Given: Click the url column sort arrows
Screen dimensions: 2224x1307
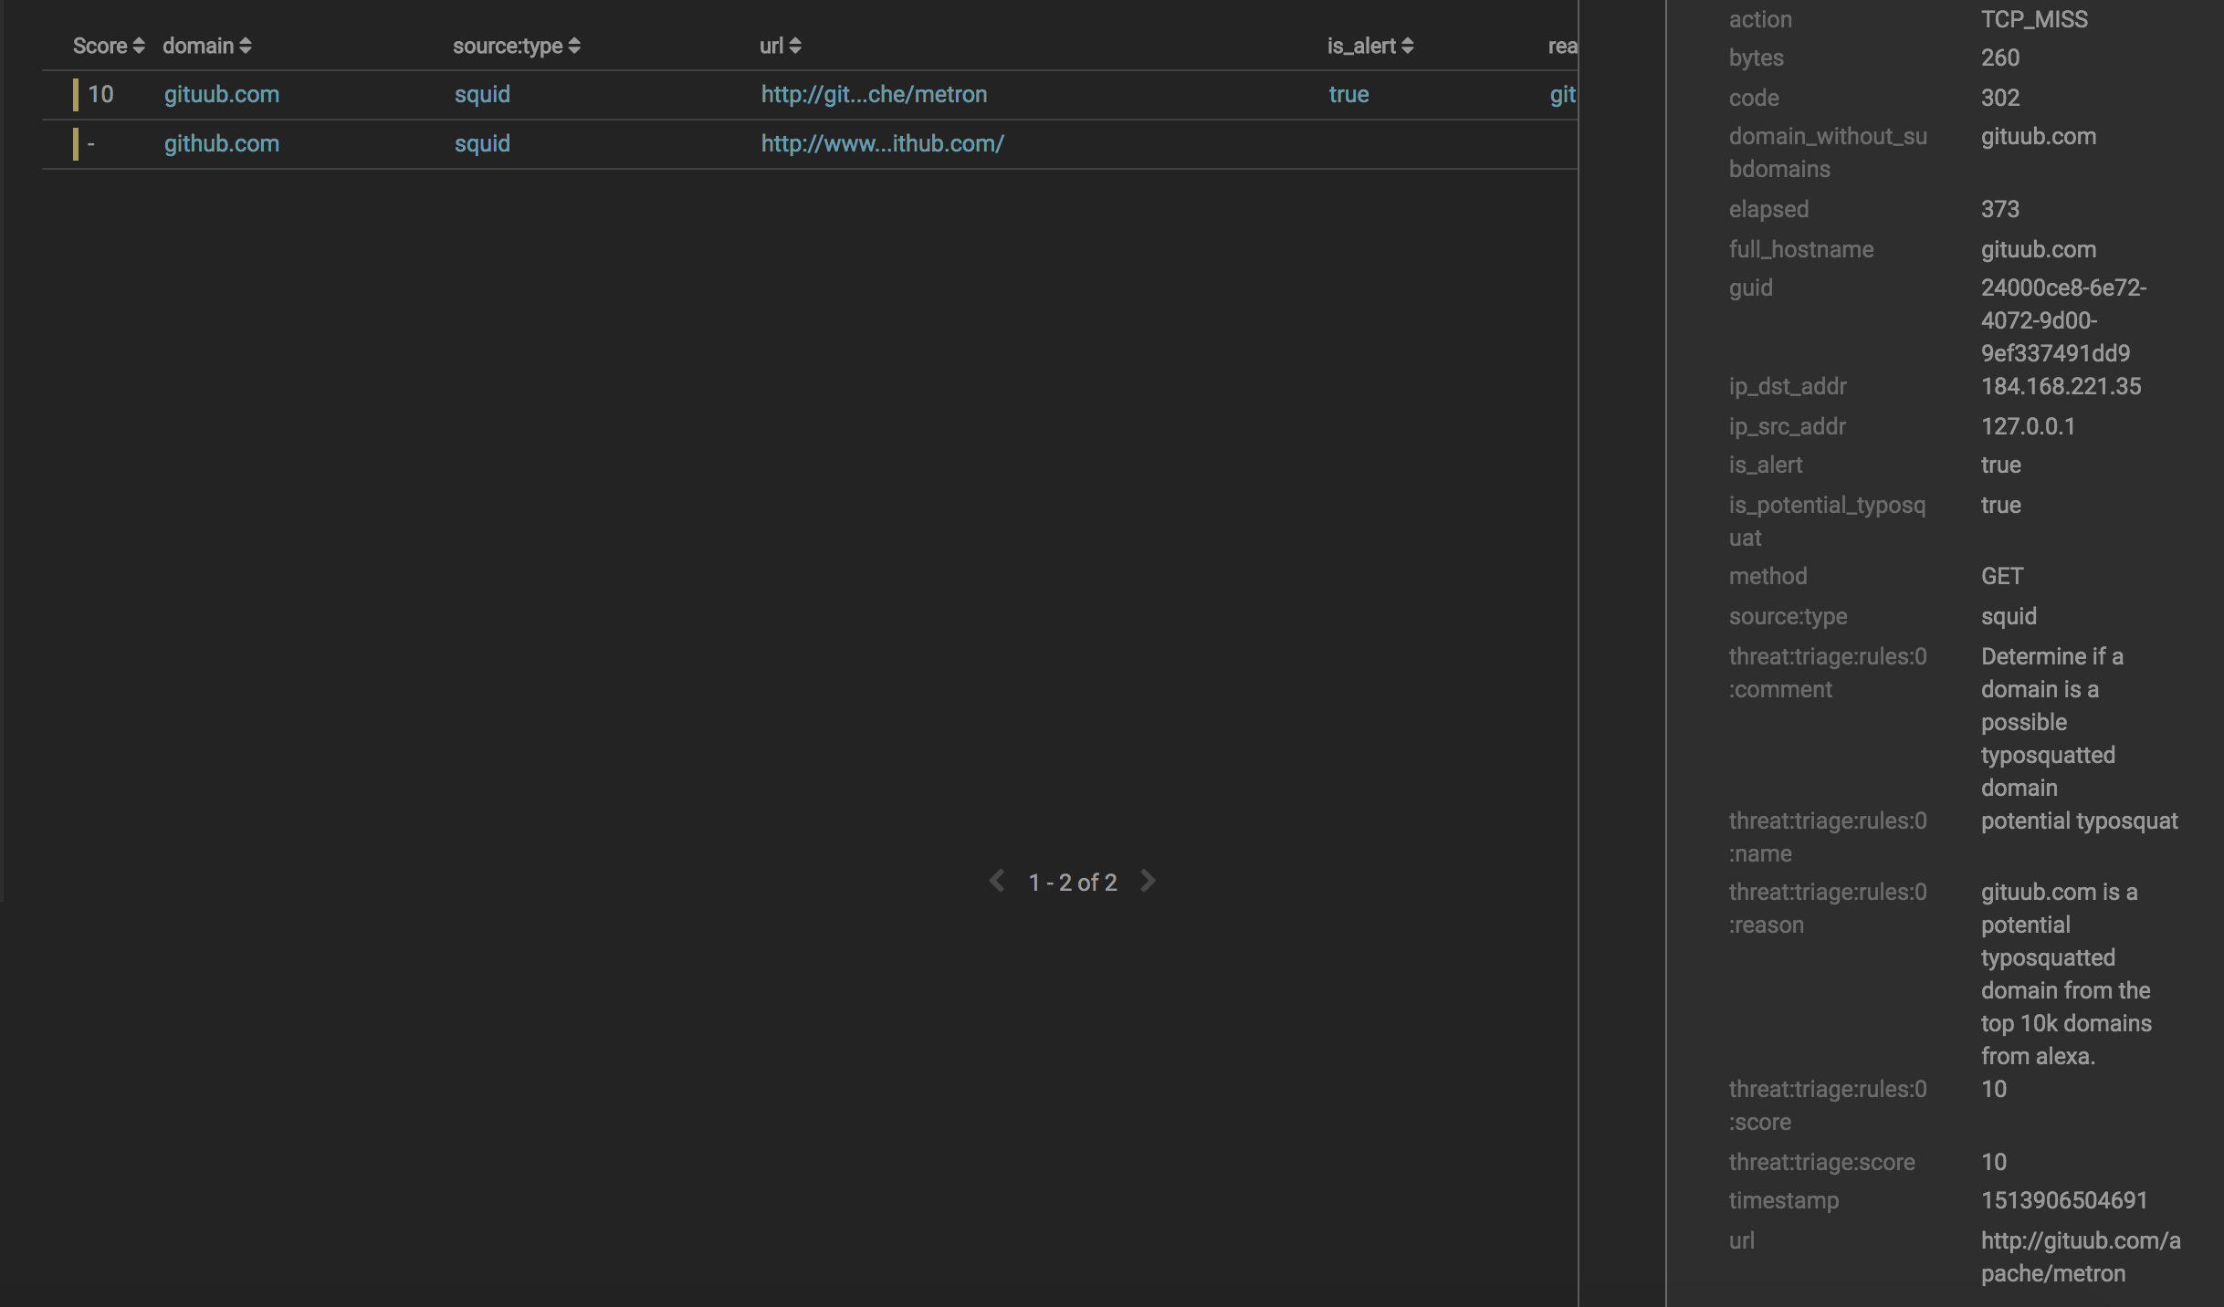Looking at the screenshot, I should (x=795, y=46).
